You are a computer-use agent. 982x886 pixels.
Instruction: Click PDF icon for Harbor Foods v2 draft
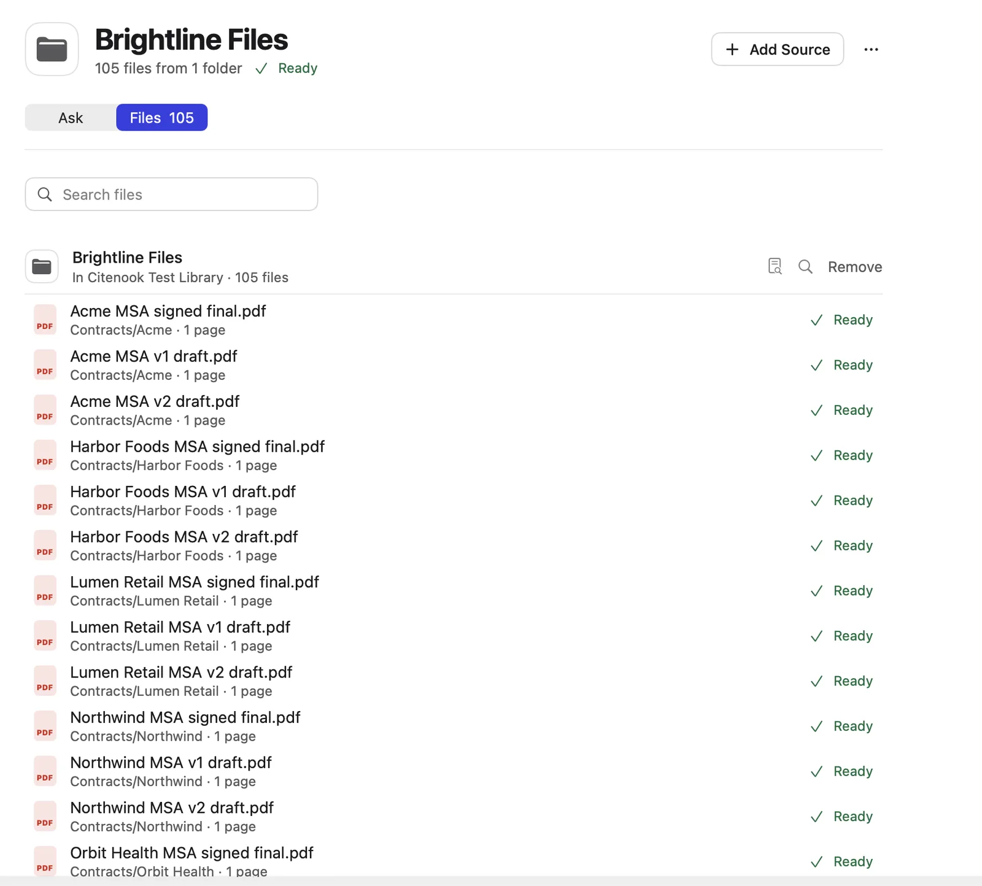[45, 545]
